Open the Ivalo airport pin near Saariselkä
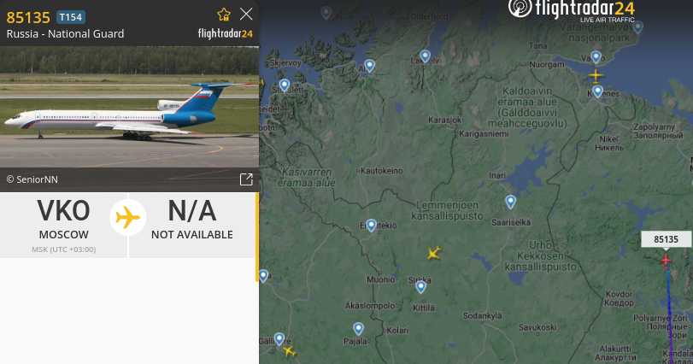The height and width of the screenshot is (364, 693). pos(510,202)
